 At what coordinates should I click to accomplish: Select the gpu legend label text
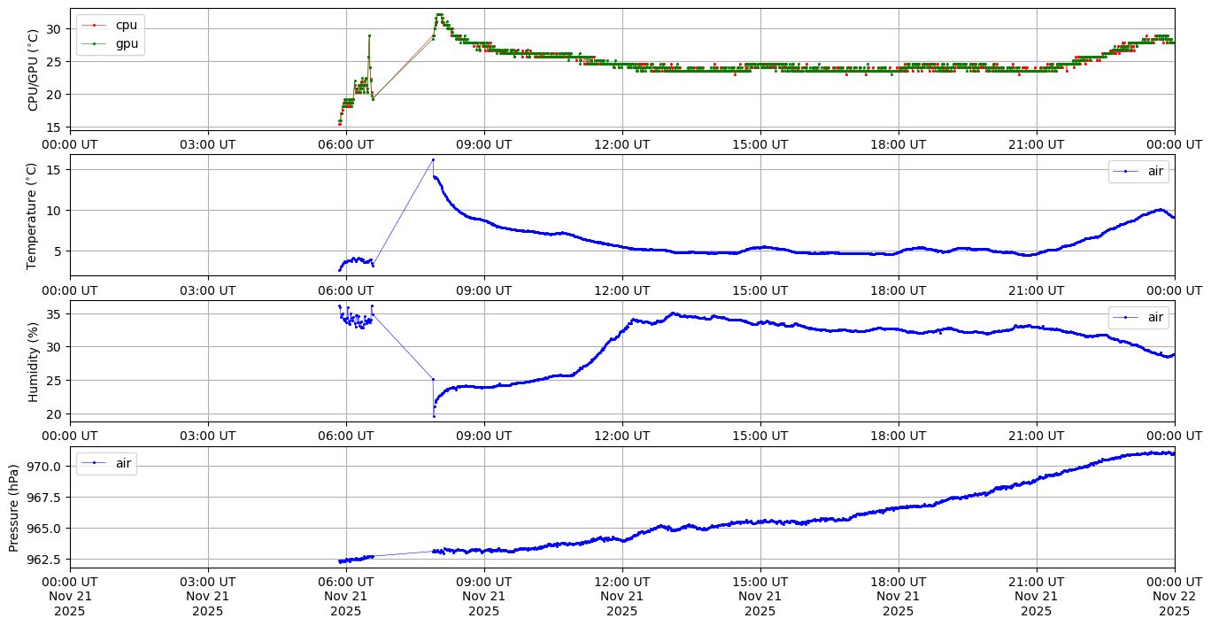tap(127, 43)
